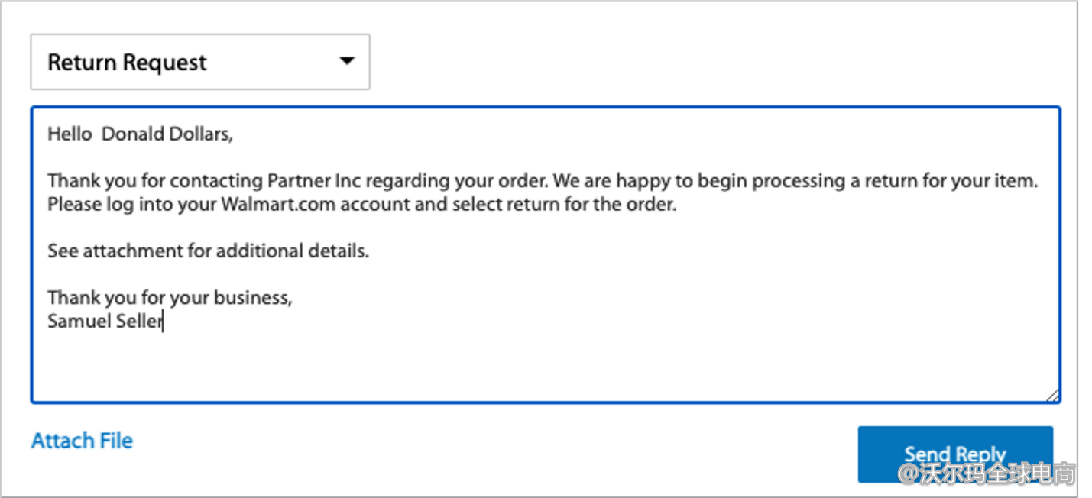Screen dimensions: 1092x498
Task: Place cursor after Samuel Seller signature
Action: 164,322
